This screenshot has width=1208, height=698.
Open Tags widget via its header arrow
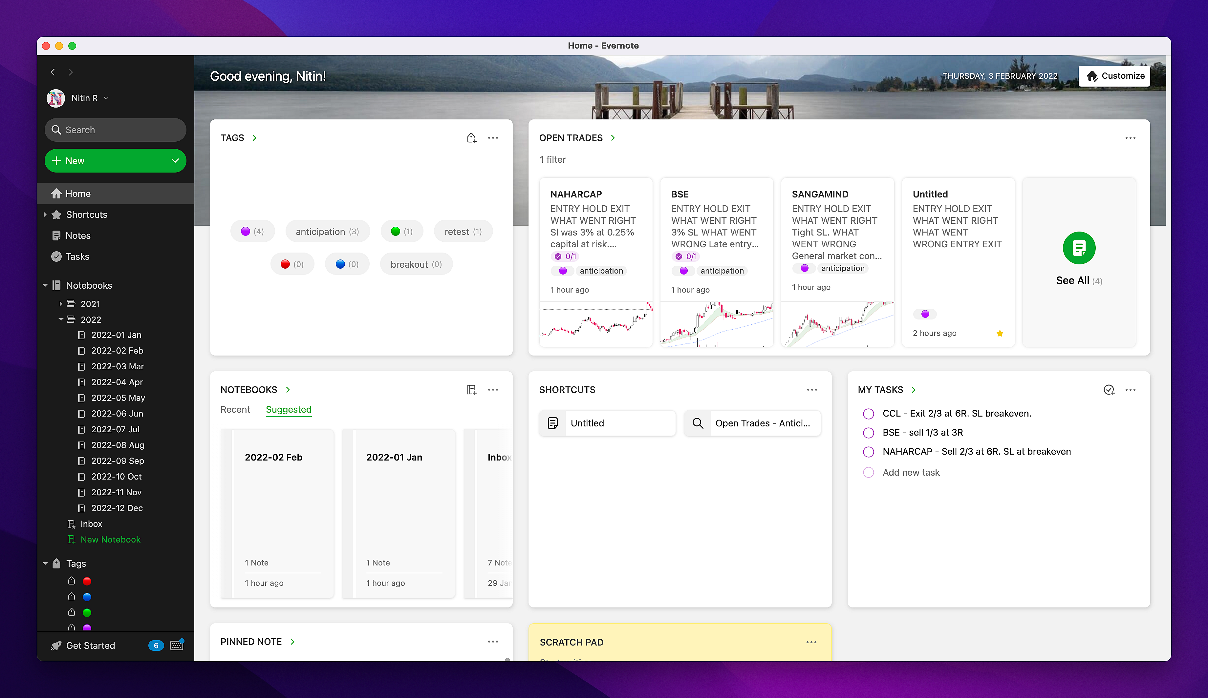pos(254,138)
